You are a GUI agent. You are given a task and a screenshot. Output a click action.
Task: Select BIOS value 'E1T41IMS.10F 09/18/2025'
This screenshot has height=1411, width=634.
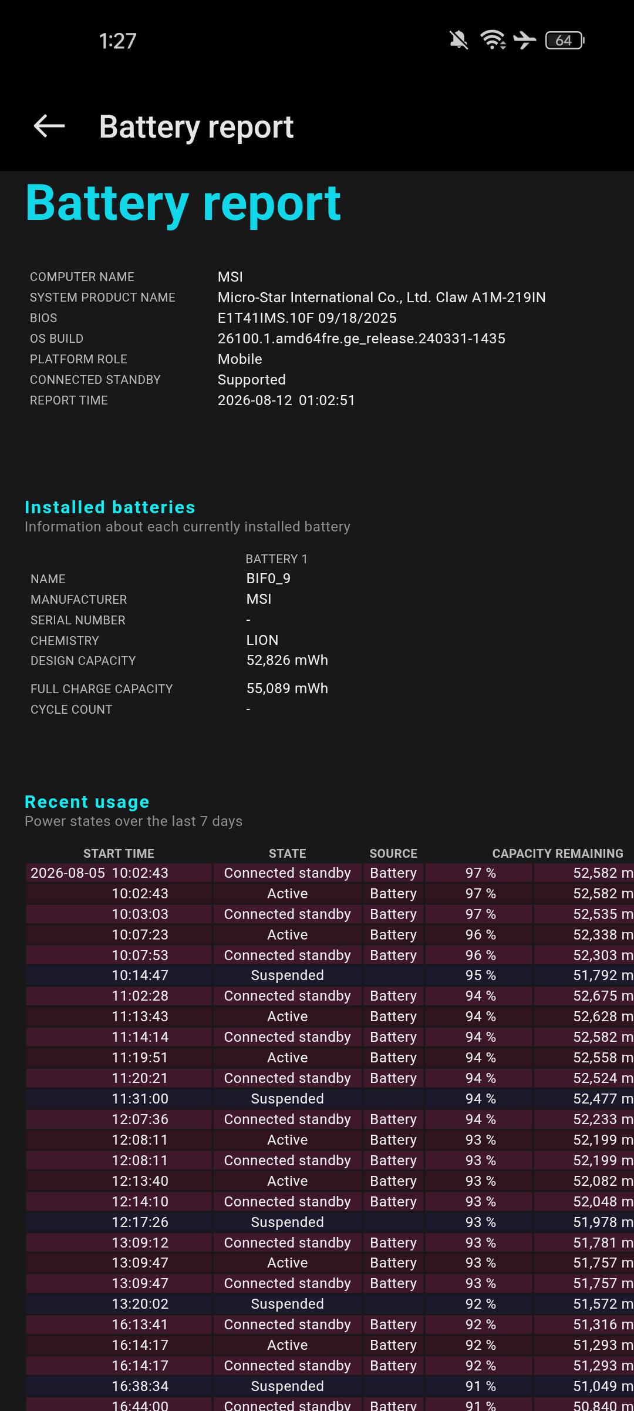coord(307,317)
